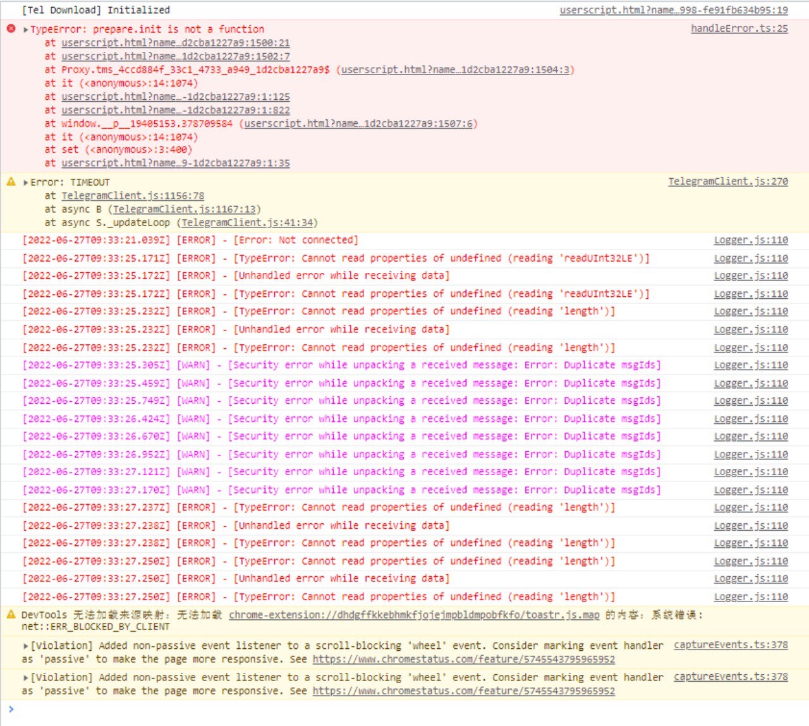The image size is (809, 726).
Task: Click the warning triangle next to Error: TIMEOUT
Action: coord(10,181)
